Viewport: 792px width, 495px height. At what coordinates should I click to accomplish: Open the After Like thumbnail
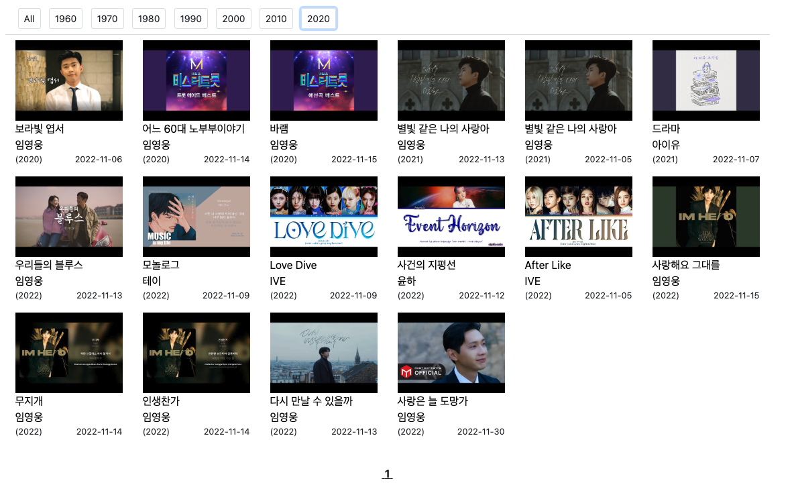tap(578, 217)
